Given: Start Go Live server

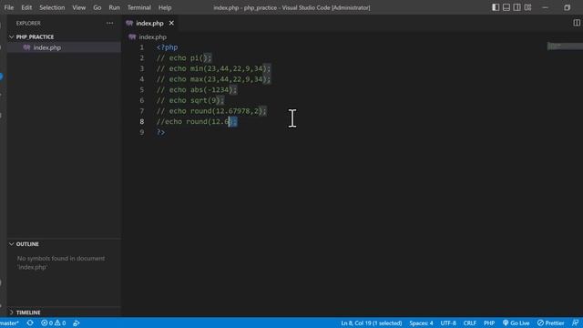Looking at the screenshot, I should point(517,323).
